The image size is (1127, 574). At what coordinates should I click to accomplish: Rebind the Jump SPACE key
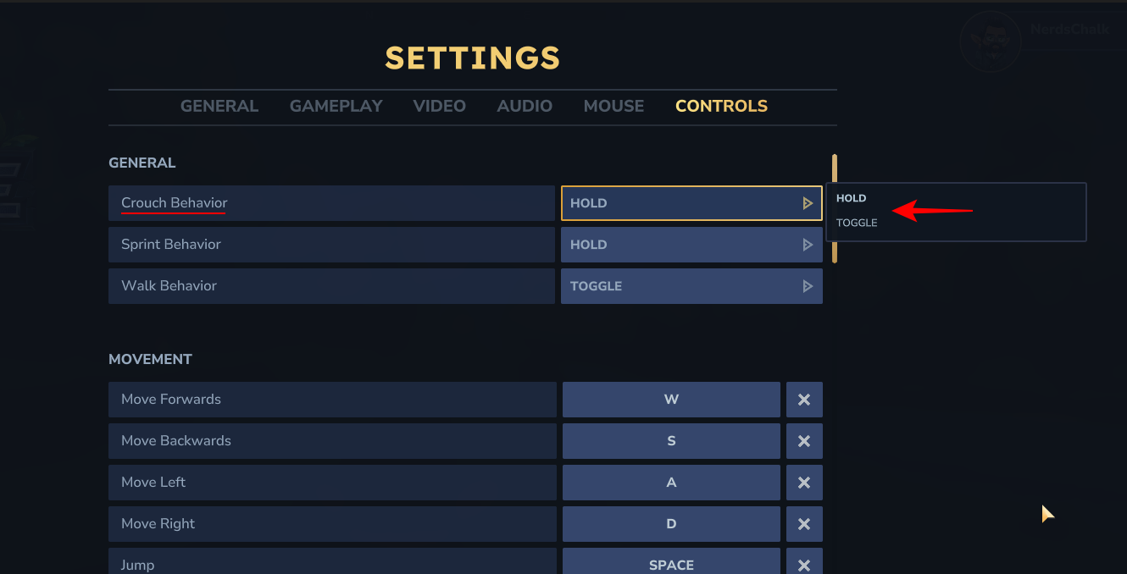pyautogui.click(x=671, y=563)
